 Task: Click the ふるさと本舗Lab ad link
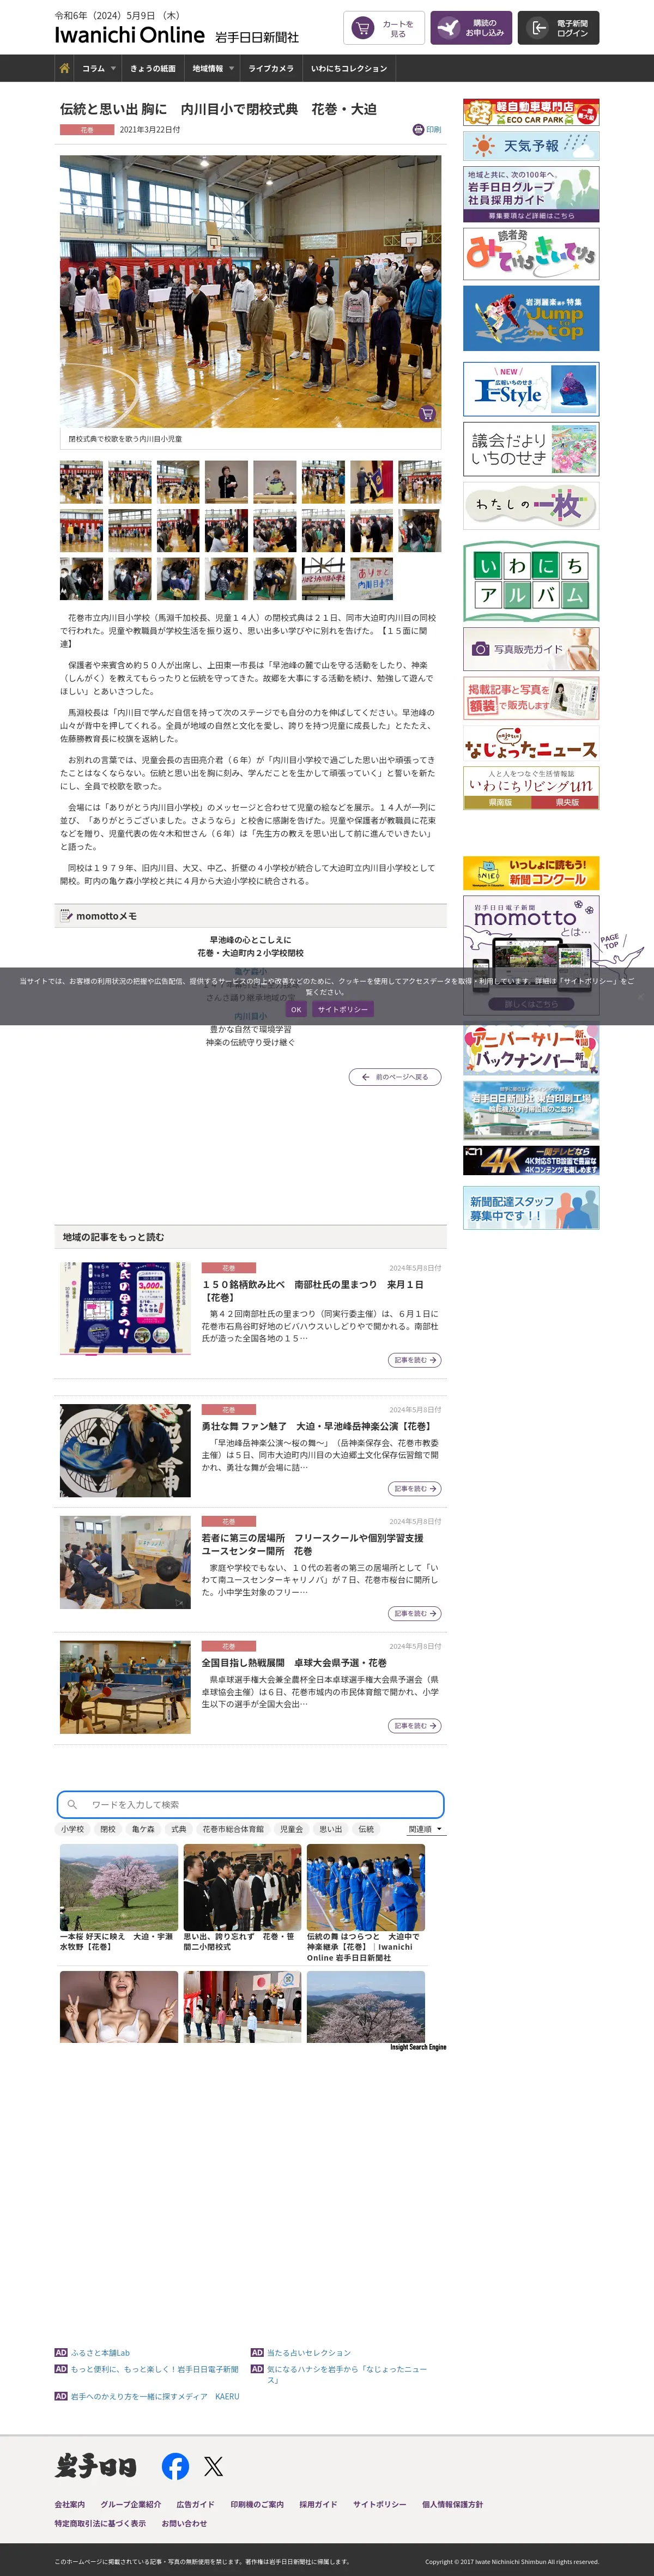pyautogui.click(x=100, y=2352)
